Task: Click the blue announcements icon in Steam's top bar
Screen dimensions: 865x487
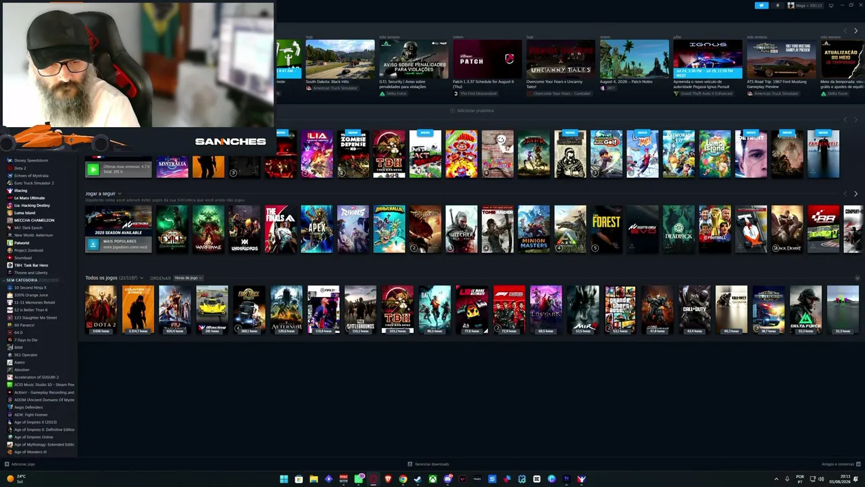Action: [762, 5]
